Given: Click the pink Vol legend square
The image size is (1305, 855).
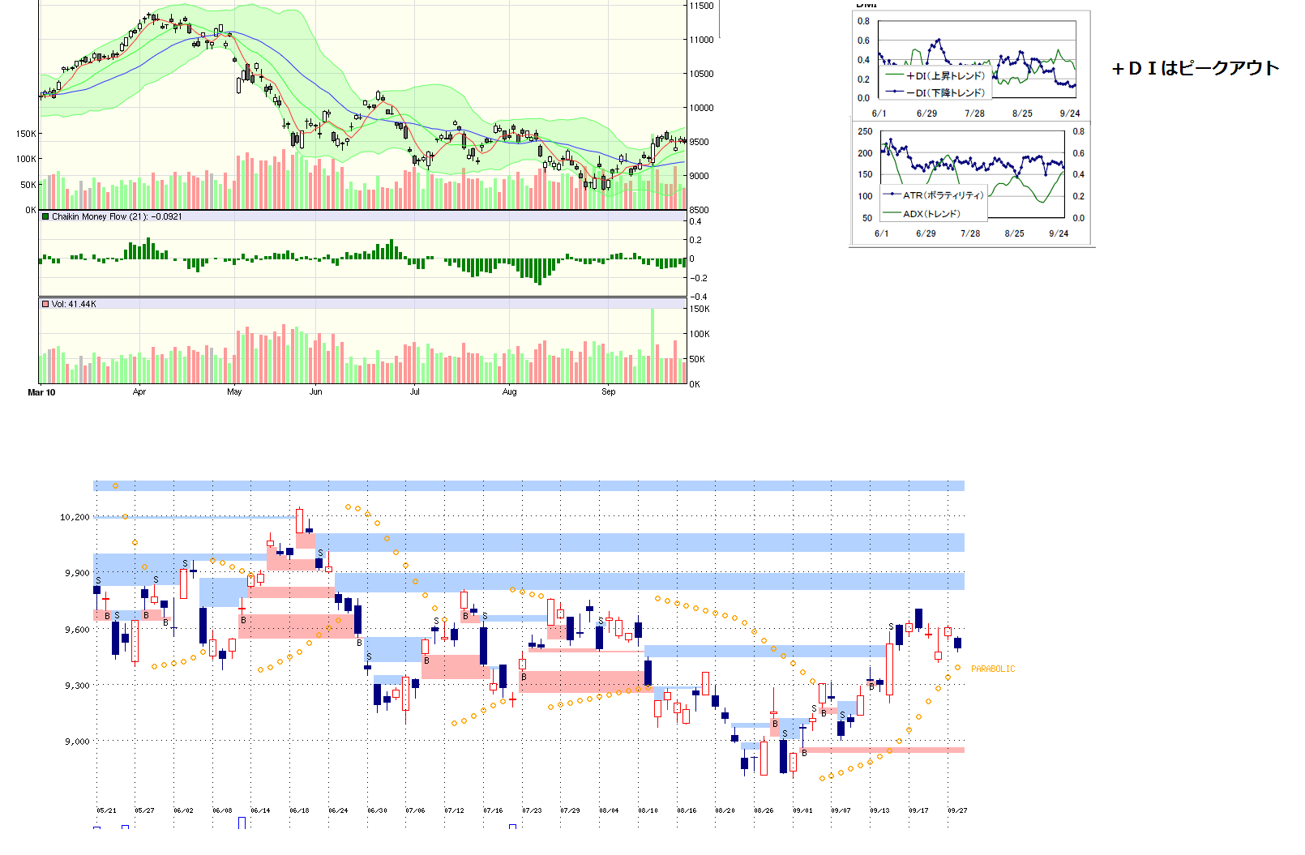Looking at the screenshot, I should pyautogui.click(x=45, y=305).
